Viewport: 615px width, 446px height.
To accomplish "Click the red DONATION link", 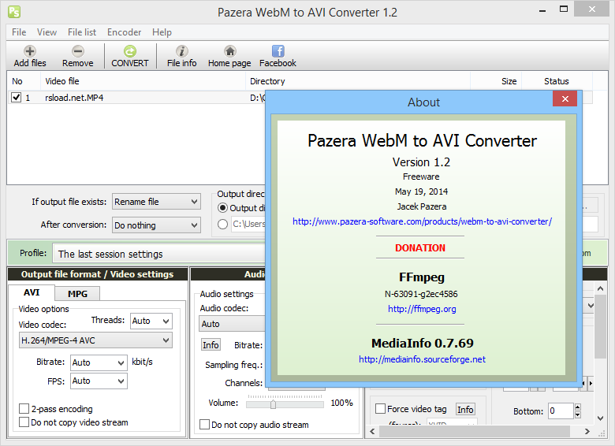I will (x=420, y=247).
